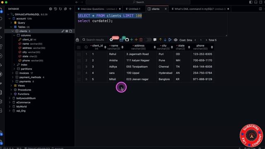265x149 pixels.
Task: Check the row checkbox for Aditya
Action: [79, 67]
